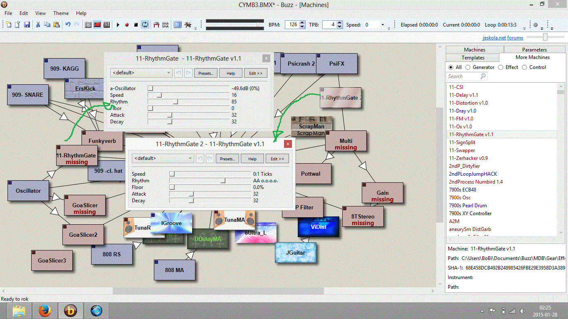Click Presets button in 11-RhythmGate 2 window
Image resolution: width=568 pixels, height=319 pixels.
coord(228,159)
